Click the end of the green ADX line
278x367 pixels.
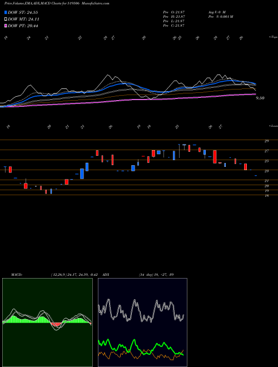point(183,355)
